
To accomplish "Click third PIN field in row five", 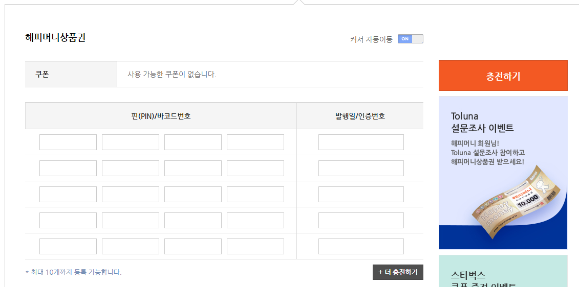I will [x=193, y=247].
